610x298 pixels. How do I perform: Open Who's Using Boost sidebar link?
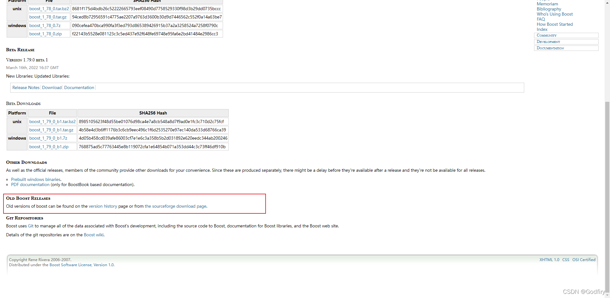click(x=555, y=14)
